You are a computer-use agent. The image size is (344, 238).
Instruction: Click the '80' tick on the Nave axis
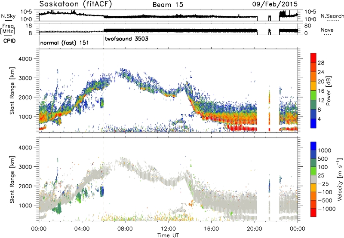pos(307,26)
